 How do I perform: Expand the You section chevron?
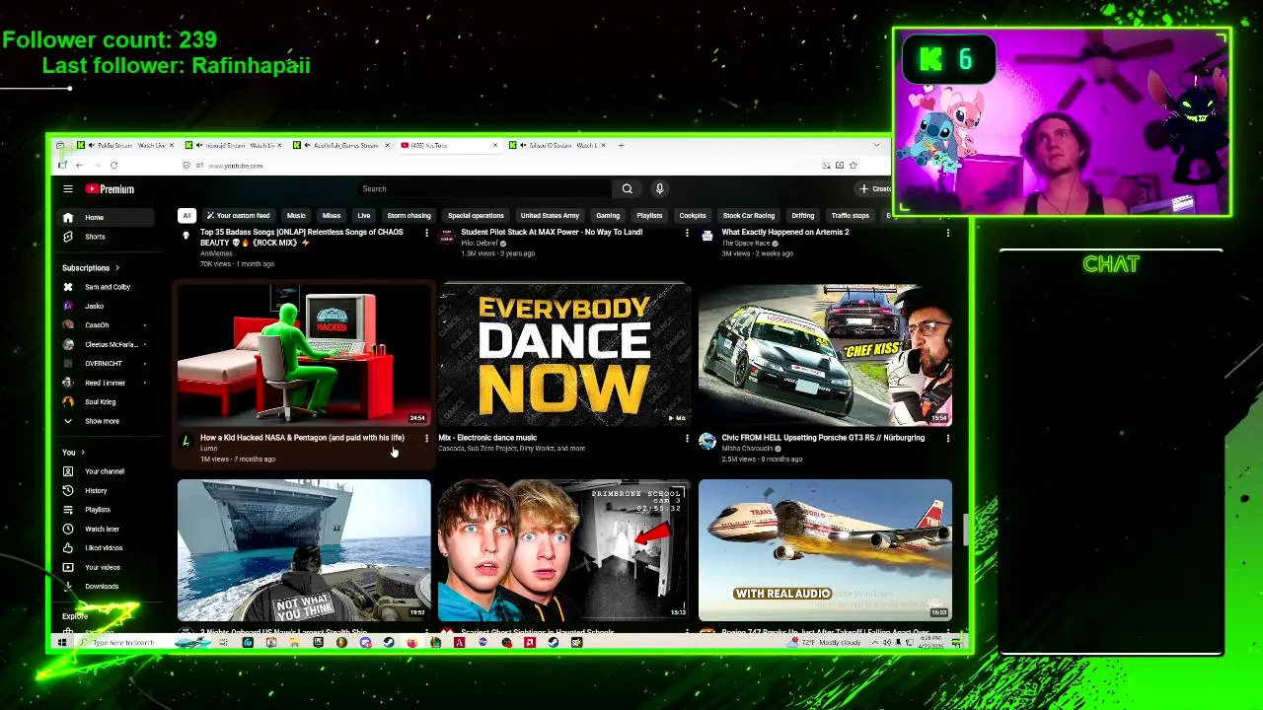pyautogui.click(x=82, y=453)
